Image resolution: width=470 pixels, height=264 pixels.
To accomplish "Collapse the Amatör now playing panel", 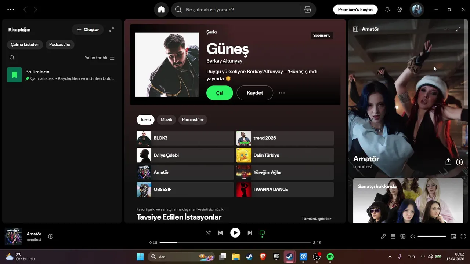I will 355,29.
